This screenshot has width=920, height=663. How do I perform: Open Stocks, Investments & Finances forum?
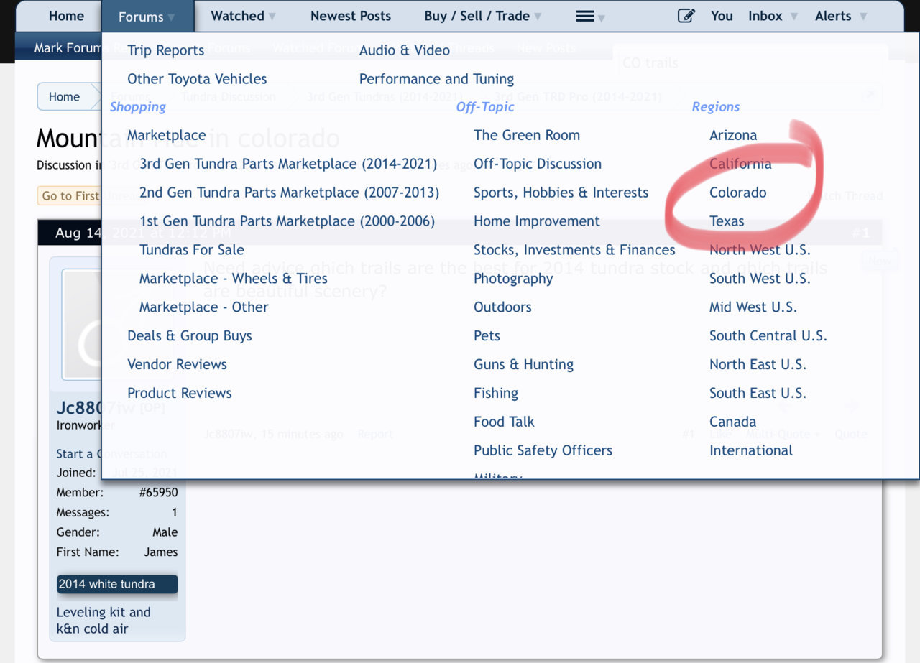574,250
